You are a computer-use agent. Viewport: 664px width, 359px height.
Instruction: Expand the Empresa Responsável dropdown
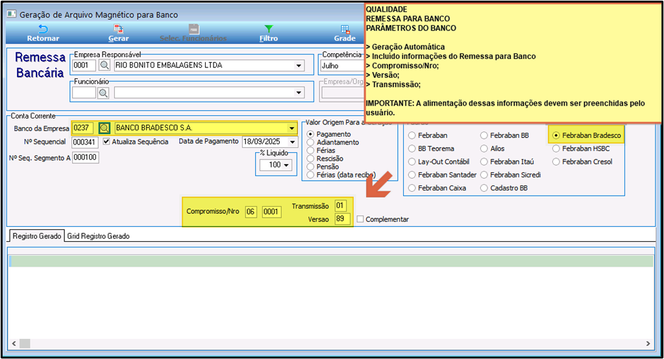coord(299,65)
